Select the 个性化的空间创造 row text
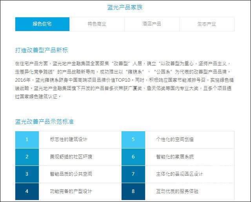 coord(175,139)
